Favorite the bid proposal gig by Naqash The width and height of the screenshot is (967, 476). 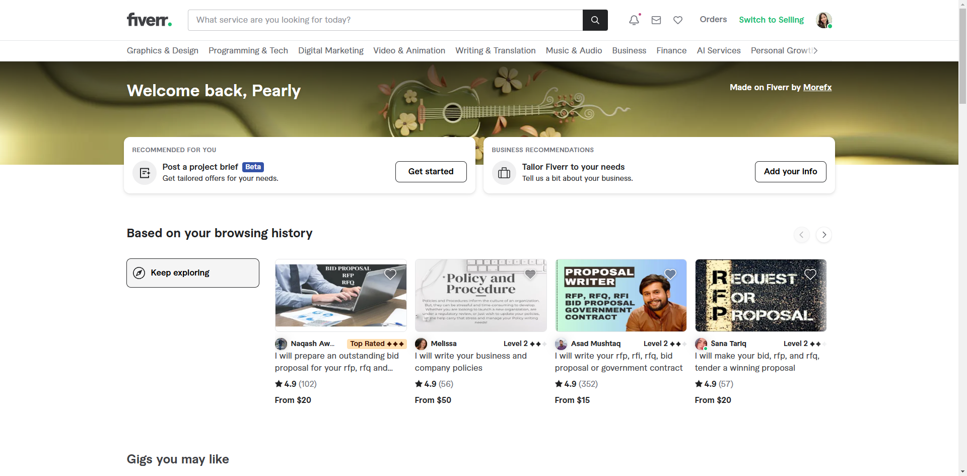(x=390, y=274)
